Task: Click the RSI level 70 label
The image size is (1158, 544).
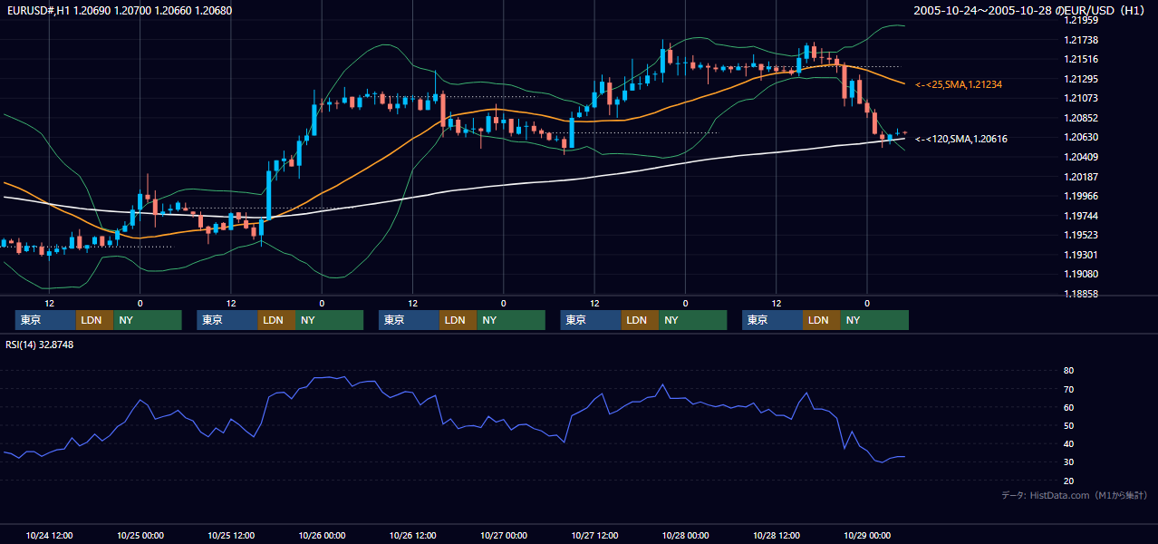Action: coord(1068,390)
